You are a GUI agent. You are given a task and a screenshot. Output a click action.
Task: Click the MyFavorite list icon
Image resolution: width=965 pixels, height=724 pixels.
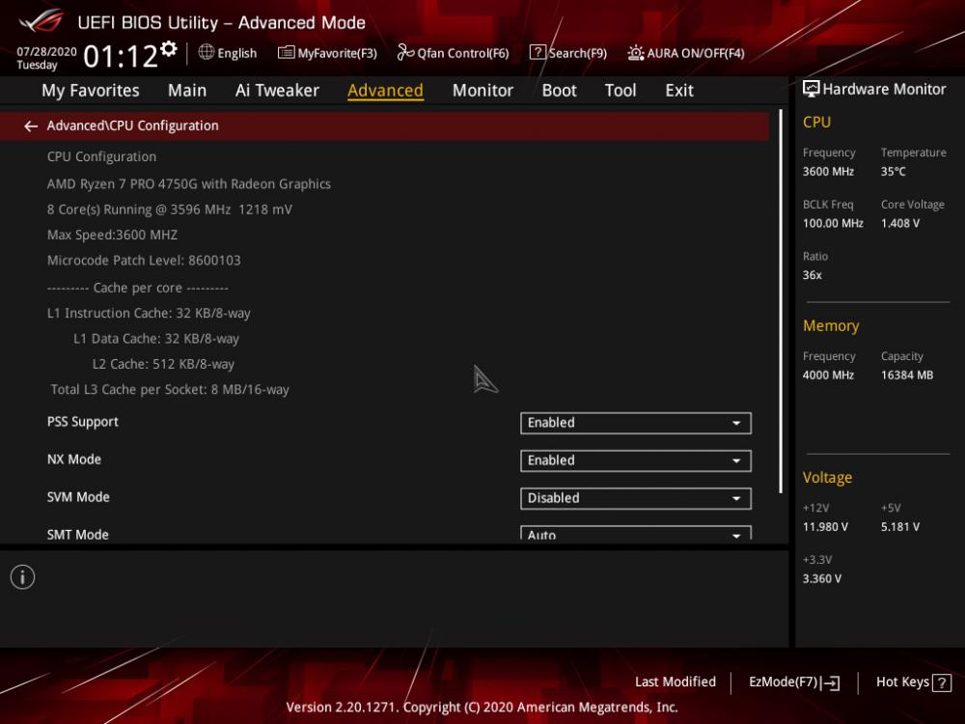(286, 52)
